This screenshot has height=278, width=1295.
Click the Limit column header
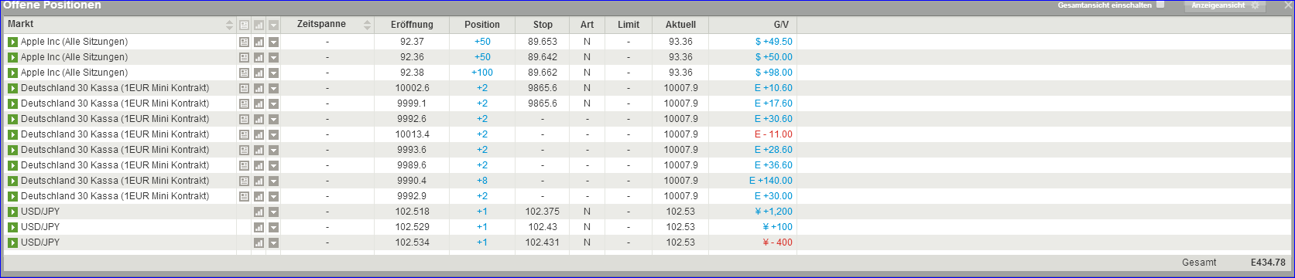click(x=629, y=25)
